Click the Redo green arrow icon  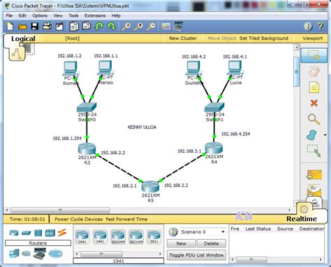point(111,26)
